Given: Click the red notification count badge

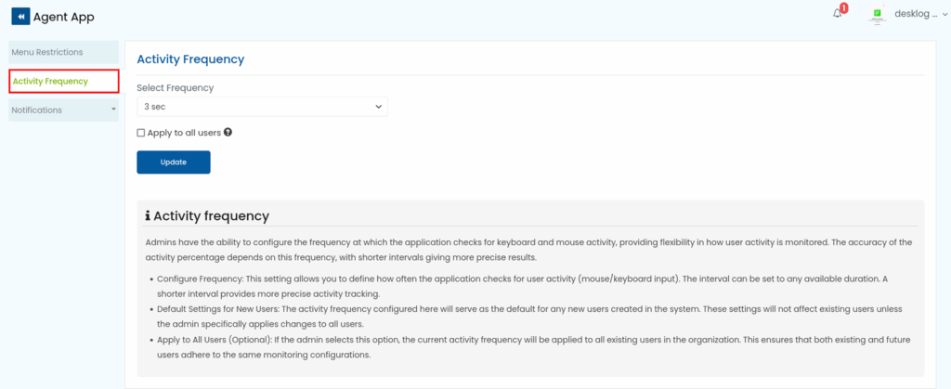Looking at the screenshot, I should (843, 8).
